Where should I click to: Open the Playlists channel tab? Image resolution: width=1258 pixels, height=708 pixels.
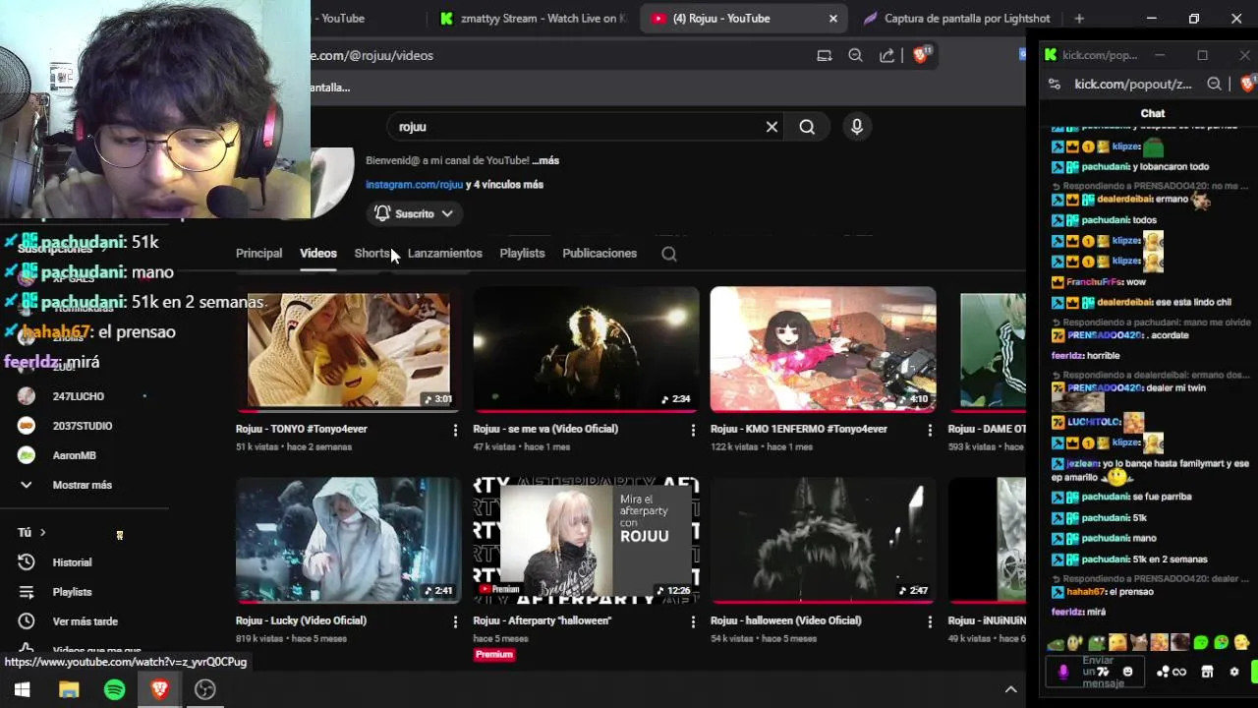522,254
